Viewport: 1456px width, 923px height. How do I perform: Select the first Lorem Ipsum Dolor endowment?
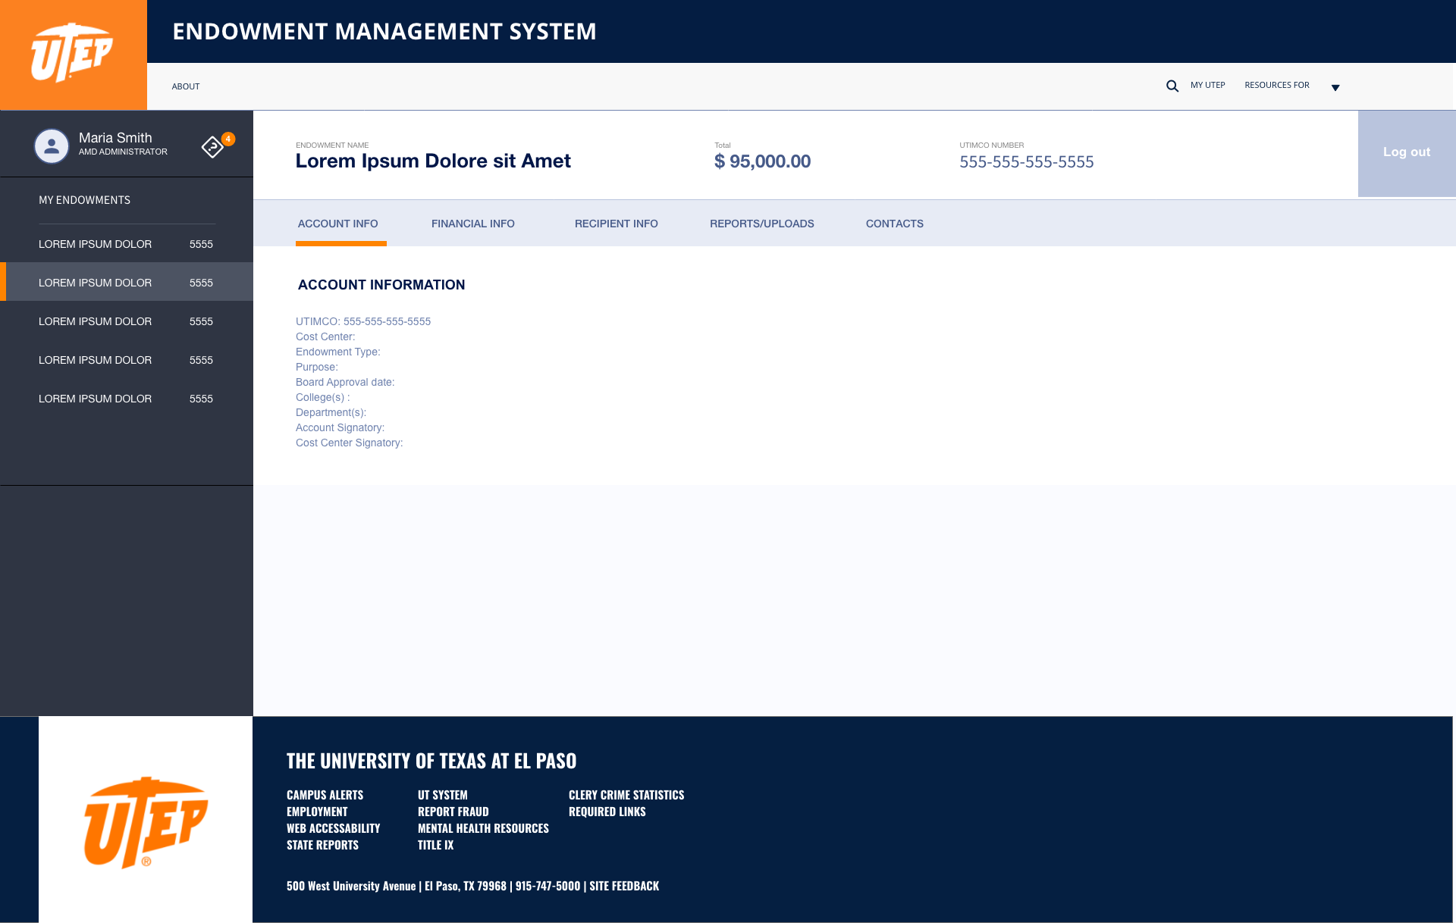(127, 244)
